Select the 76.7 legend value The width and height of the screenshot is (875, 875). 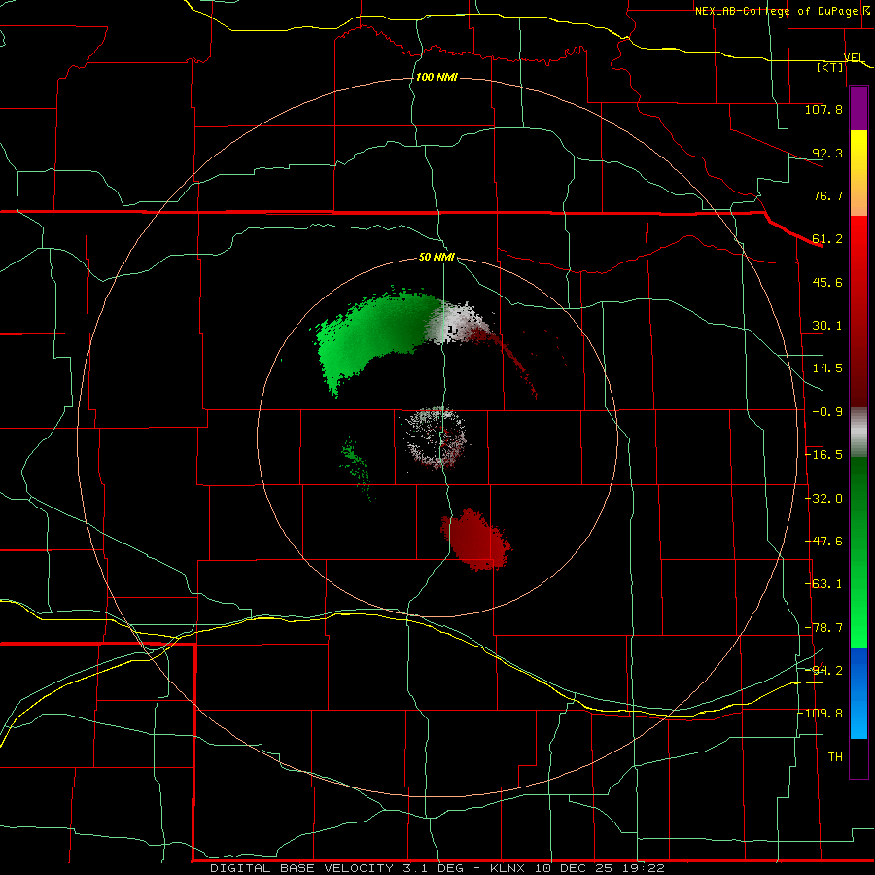[827, 195]
